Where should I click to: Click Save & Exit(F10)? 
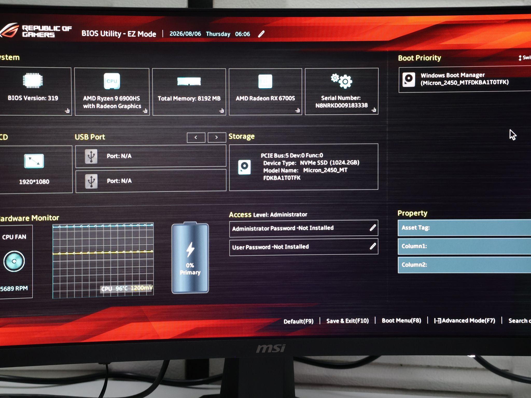click(347, 321)
